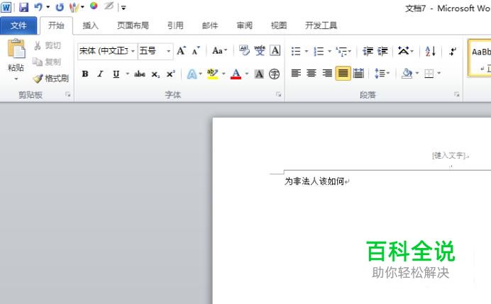Screen dimensions: 491x304
Task: Open the 剪贴板 dialog launcher
Action: pos(68,94)
